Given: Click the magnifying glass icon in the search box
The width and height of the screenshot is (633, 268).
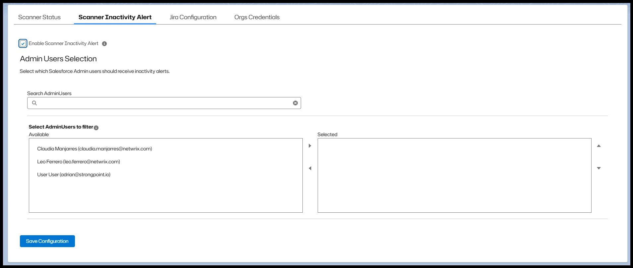Looking at the screenshot, I should pyautogui.click(x=34, y=103).
